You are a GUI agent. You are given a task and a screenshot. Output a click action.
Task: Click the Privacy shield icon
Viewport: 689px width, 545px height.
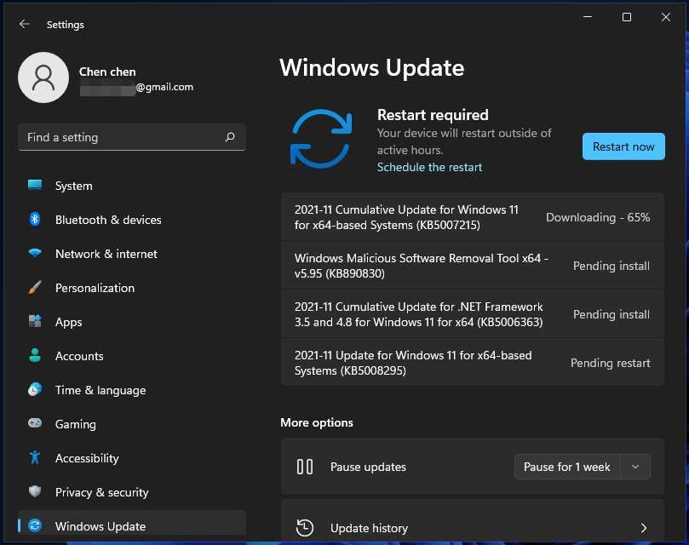click(x=35, y=491)
